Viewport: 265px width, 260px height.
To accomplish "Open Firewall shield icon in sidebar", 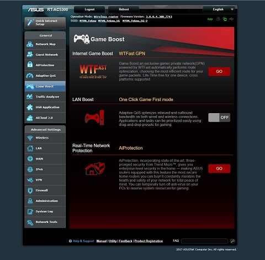I will 30,190.
